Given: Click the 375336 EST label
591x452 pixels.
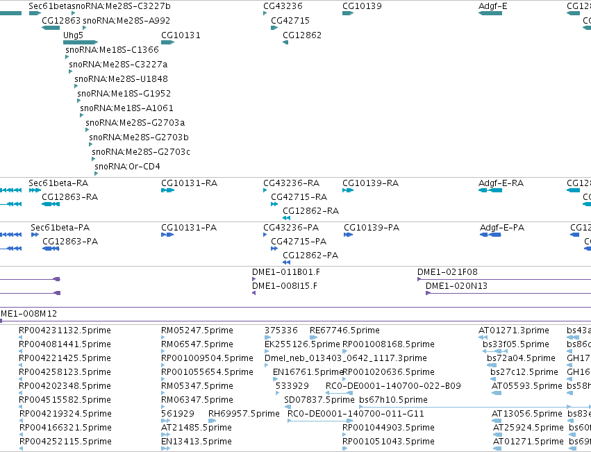Looking at the screenshot, I should click(281, 330).
